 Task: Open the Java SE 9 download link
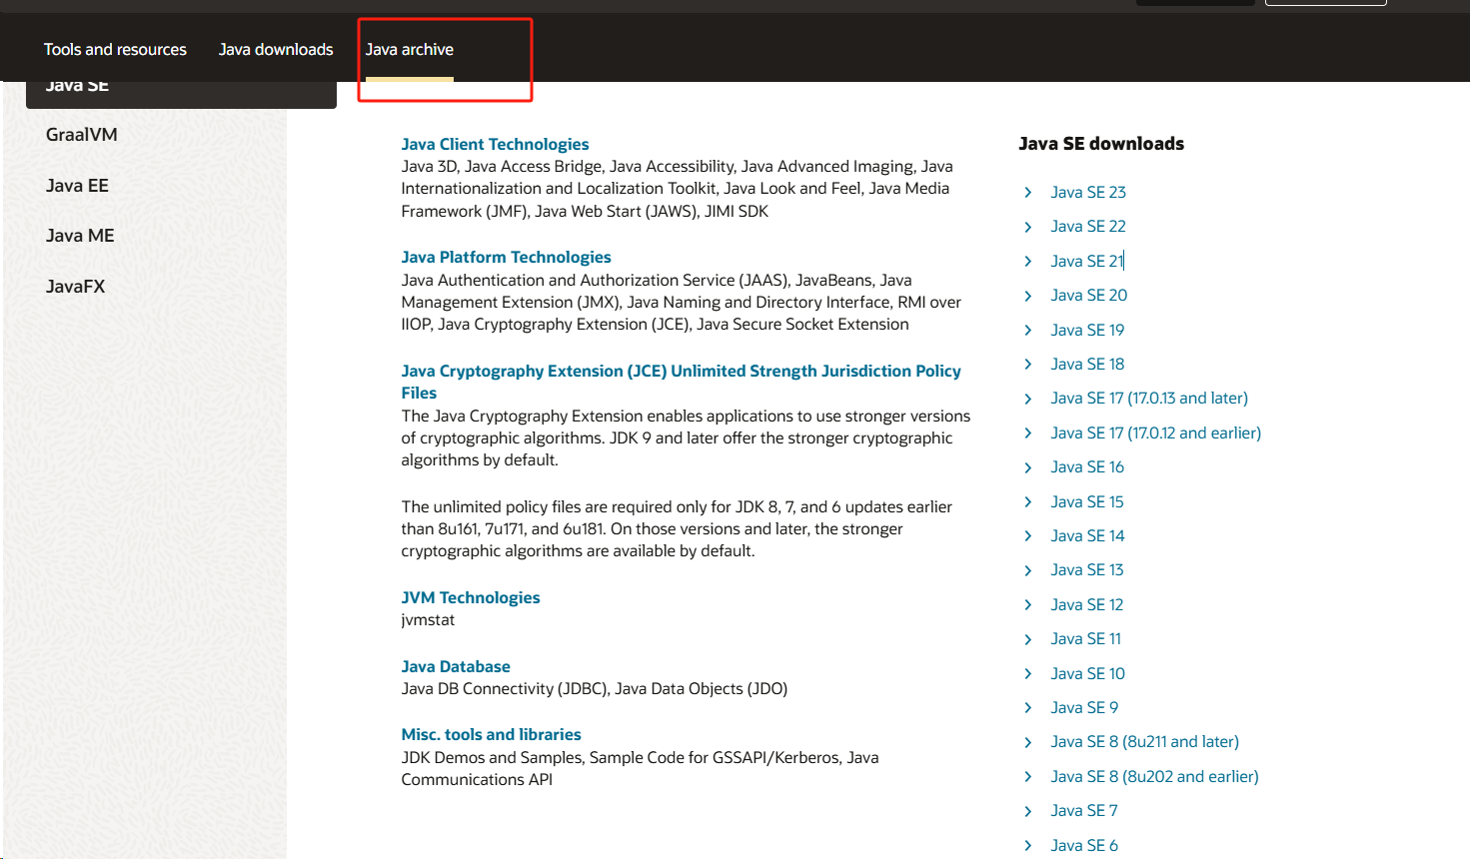click(1084, 707)
